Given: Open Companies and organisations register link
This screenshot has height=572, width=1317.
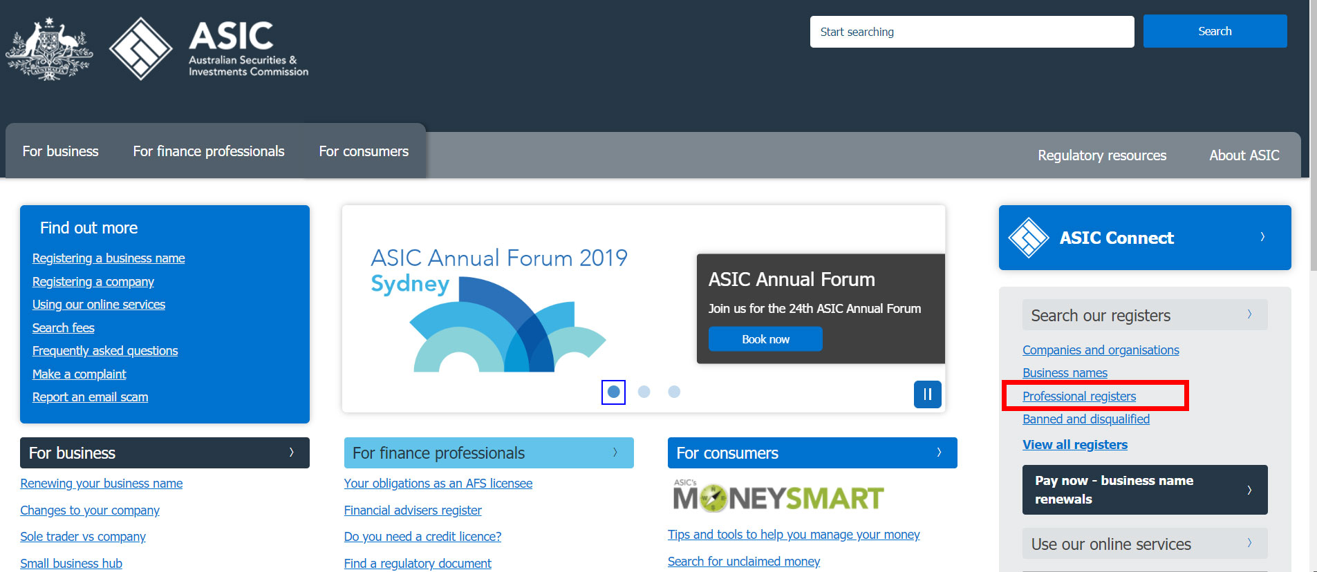Looking at the screenshot, I should click(1101, 350).
